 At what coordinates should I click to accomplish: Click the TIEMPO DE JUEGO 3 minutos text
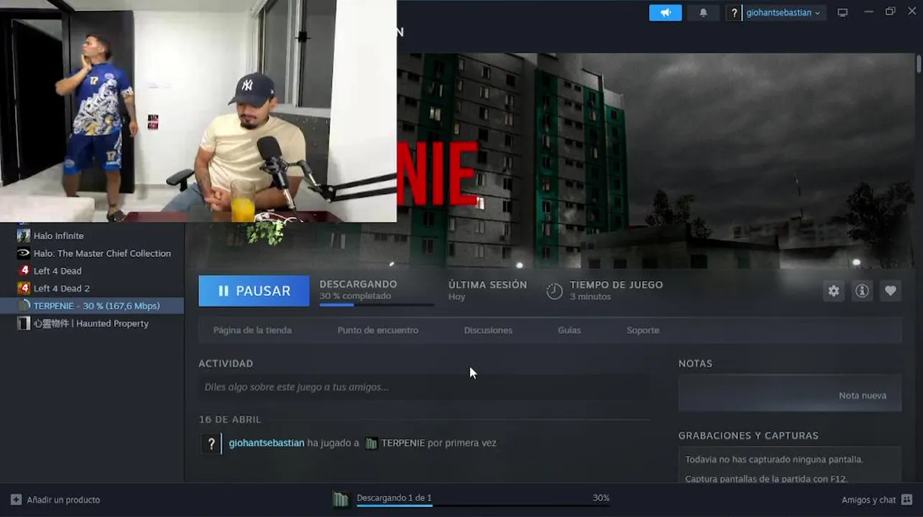tap(616, 290)
